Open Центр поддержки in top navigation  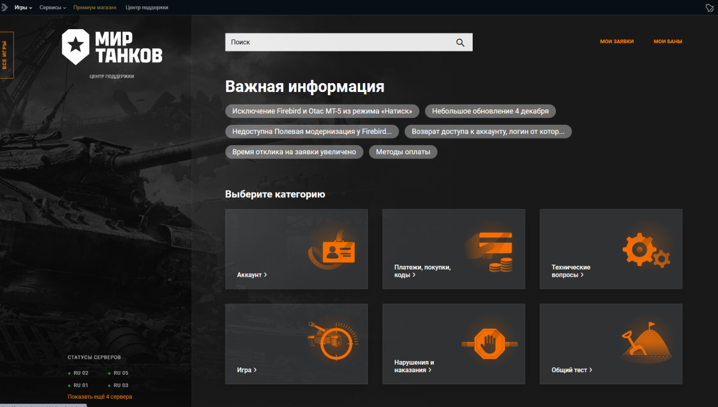click(x=147, y=8)
